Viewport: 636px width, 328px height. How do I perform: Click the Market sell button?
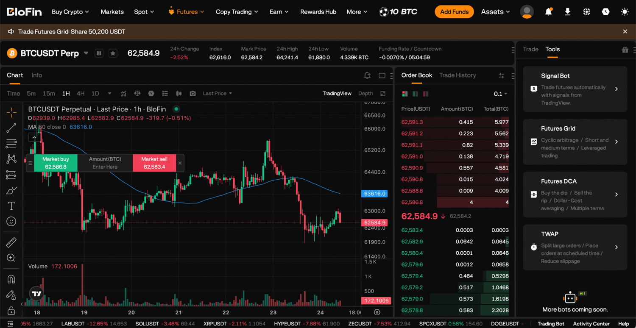coord(154,163)
